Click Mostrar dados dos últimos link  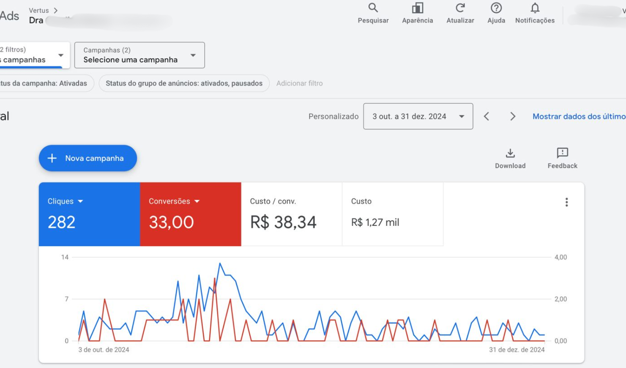[x=578, y=116]
